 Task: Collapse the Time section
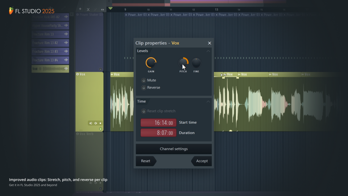coord(208,102)
